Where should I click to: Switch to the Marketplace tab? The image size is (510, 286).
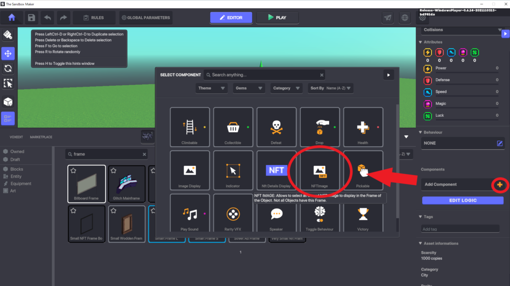tap(41, 137)
